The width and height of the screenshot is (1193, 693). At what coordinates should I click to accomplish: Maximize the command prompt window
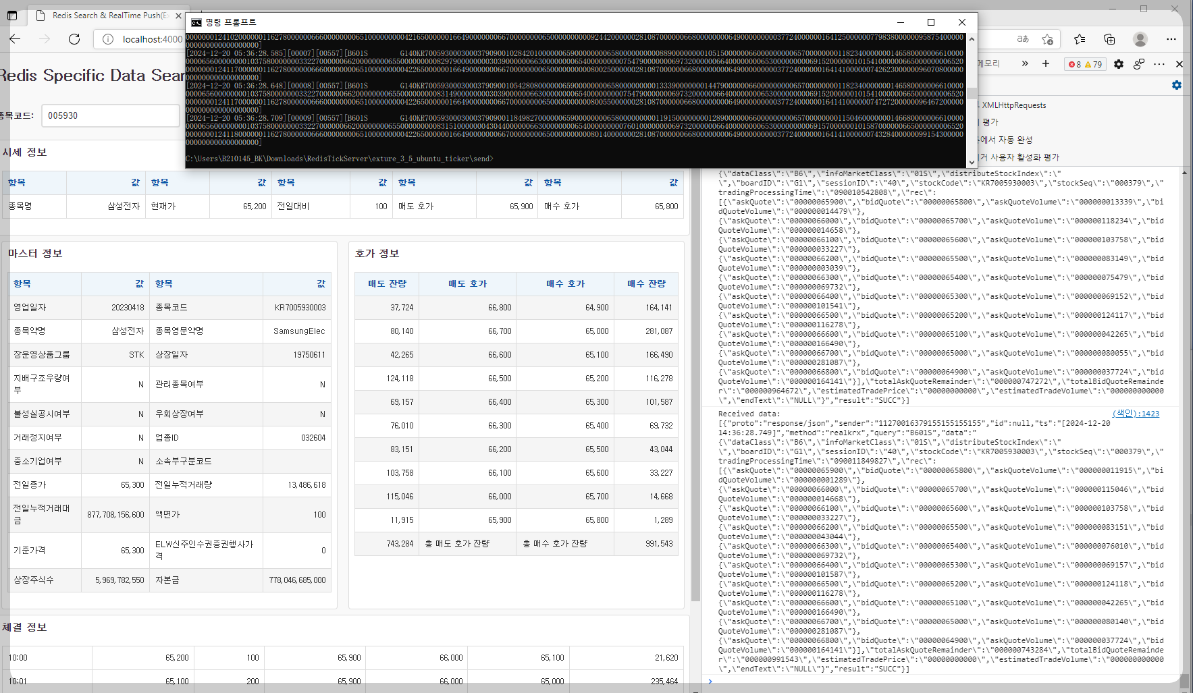click(x=931, y=22)
